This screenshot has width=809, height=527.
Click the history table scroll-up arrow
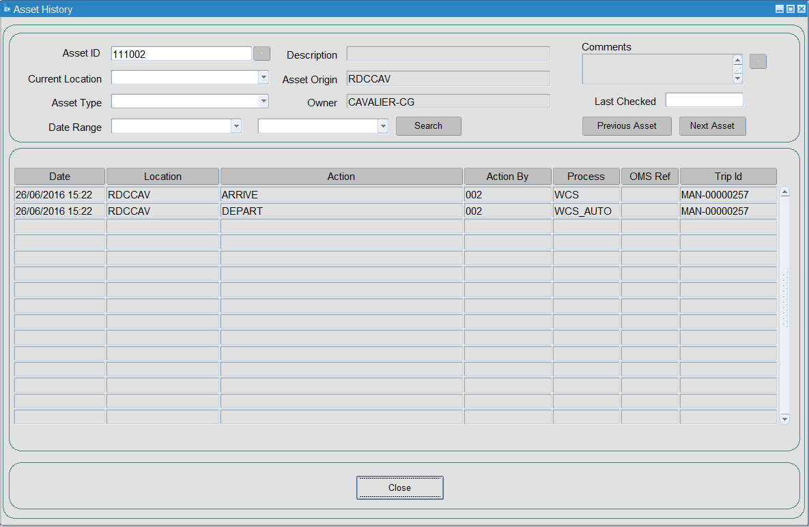pos(784,192)
